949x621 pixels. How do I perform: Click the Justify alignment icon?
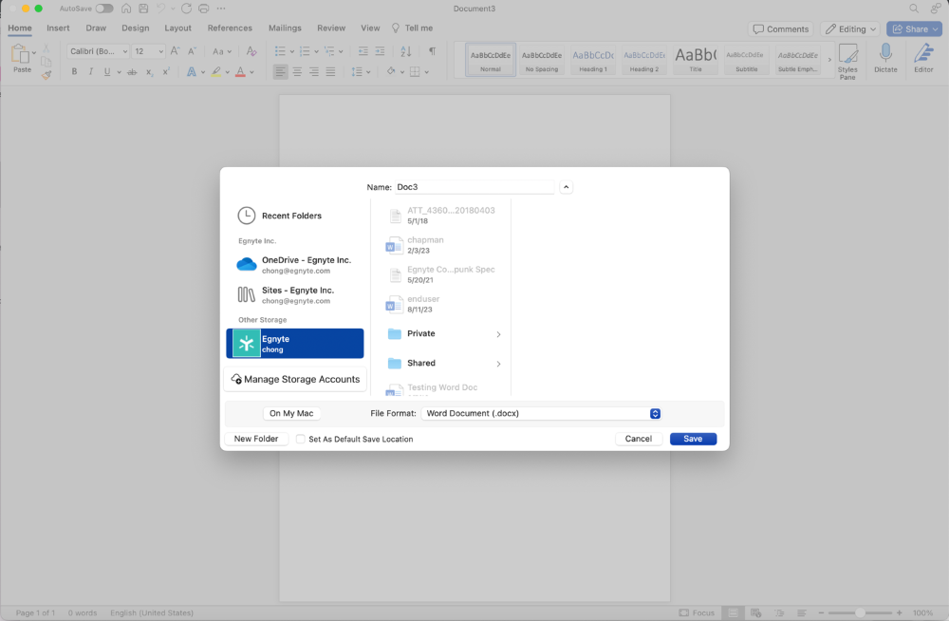[x=330, y=72]
